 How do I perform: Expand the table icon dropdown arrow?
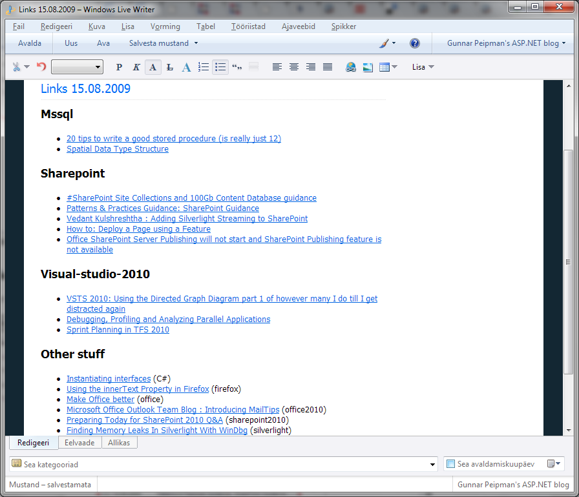[x=394, y=66]
